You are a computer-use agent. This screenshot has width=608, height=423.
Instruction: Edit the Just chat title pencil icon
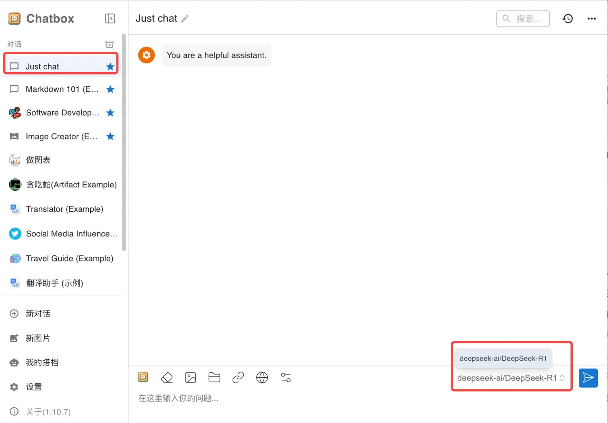click(x=185, y=19)
